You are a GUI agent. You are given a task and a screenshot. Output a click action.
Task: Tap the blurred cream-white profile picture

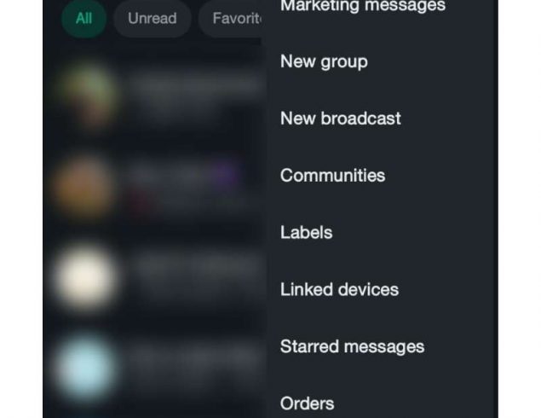pos(85,276)
